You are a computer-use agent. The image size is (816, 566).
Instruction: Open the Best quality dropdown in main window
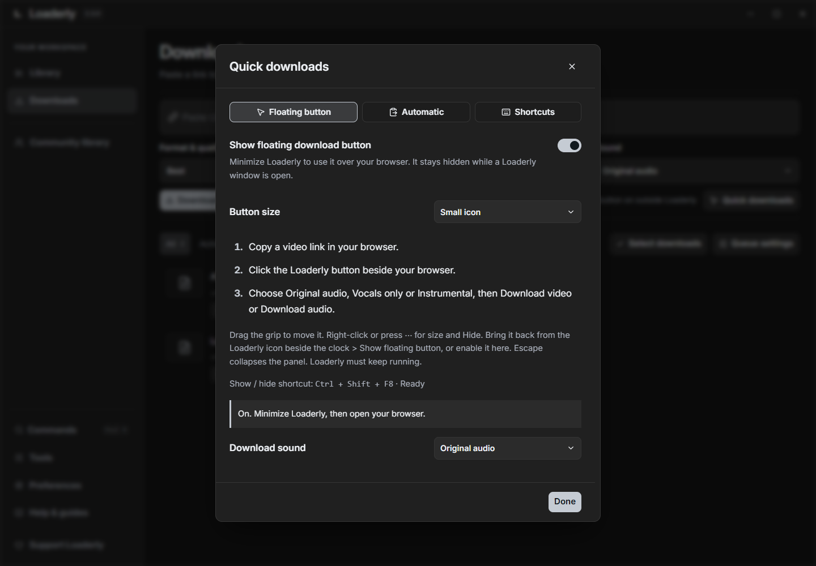188,171
